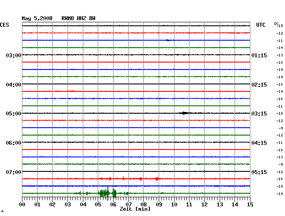Select the "03:00" local time label
The height and width of the screenshot is (216, 285).
(14, 55)
